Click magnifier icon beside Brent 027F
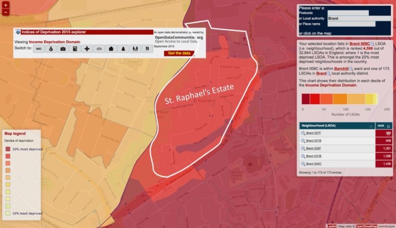This screenshot has height=228, width=396. (303, 133)
